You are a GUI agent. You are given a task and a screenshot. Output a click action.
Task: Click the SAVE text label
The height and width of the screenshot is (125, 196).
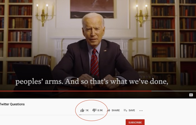coord(132,110)
